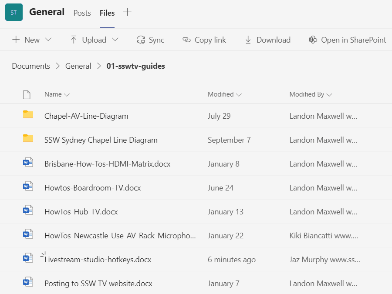Click the Copy link chain icon
The image size is (392, 294).
pos(186,40)
